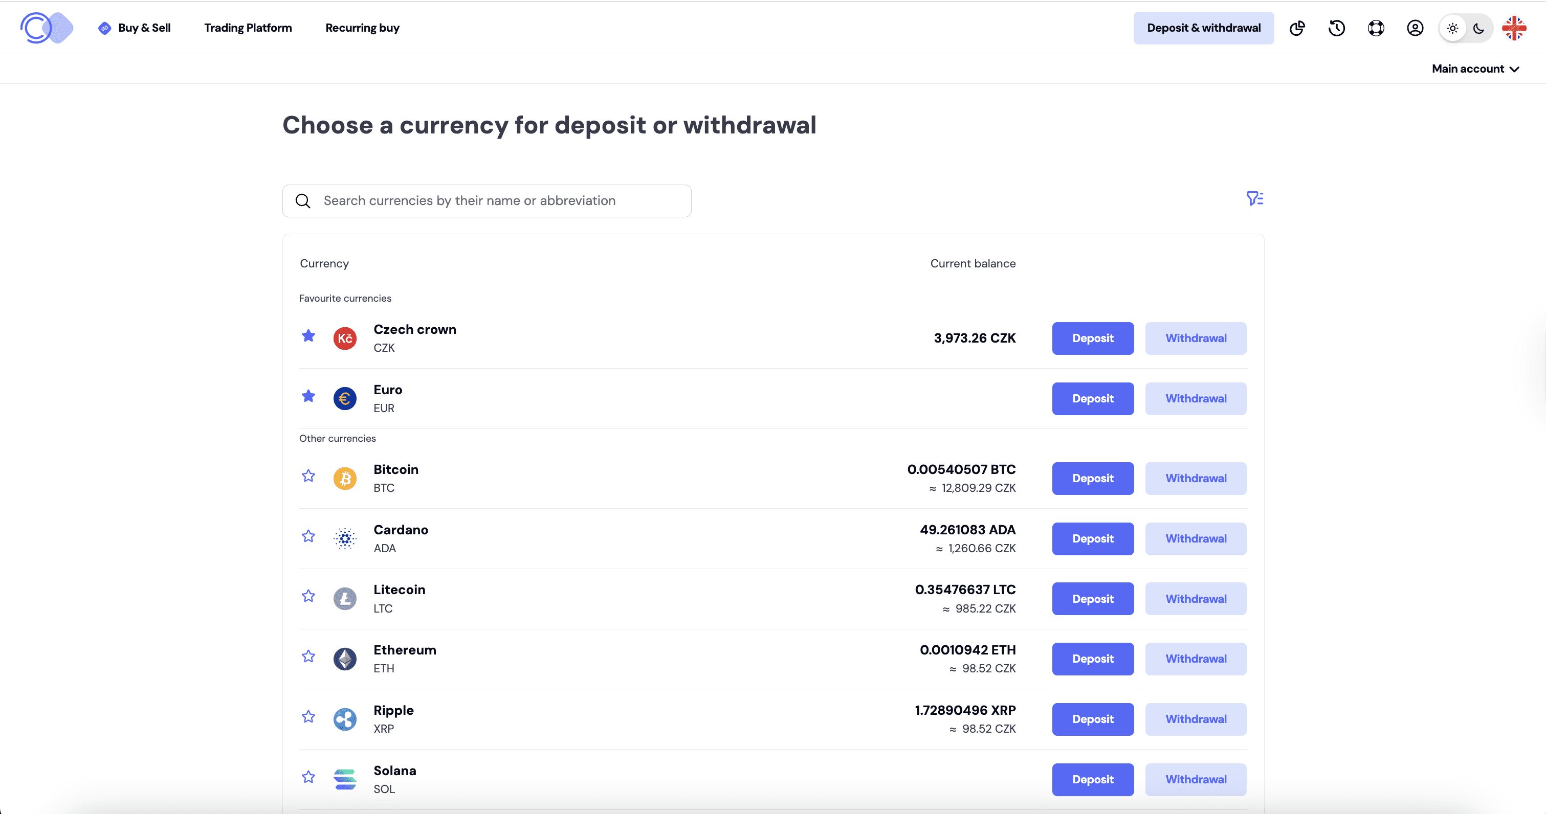
Task: Open the currency filter icon
Action: [1254, 198]
